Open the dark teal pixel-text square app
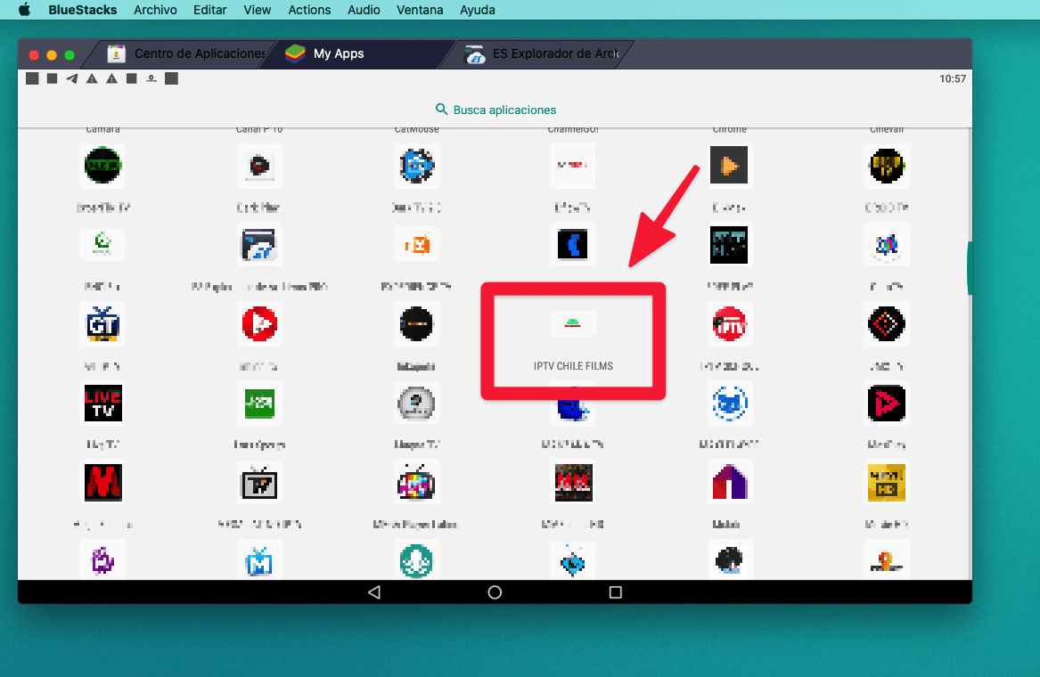 coord(729,245)
